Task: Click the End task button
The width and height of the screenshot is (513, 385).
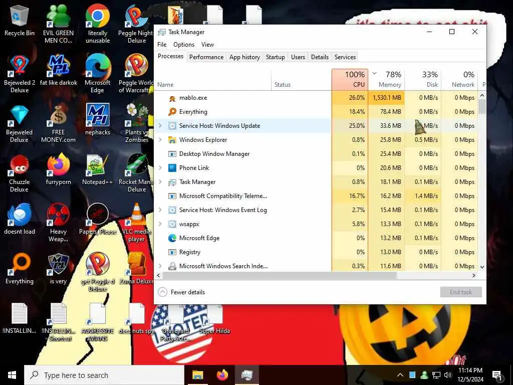Action: coord(461,292)
